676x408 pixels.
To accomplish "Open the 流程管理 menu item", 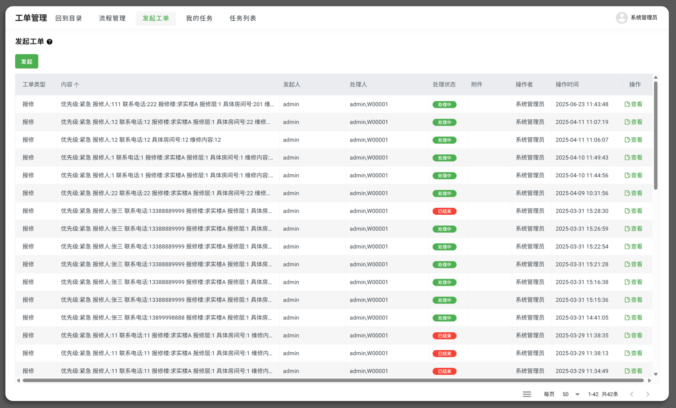I will click(112, 18).
